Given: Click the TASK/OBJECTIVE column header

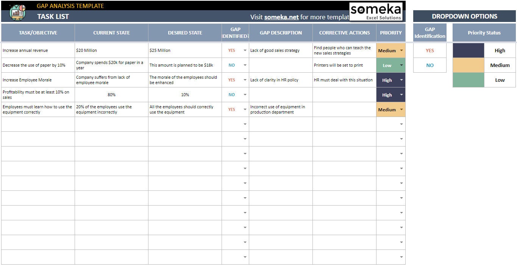Looking at the screenshot, I should coord(37,33).
